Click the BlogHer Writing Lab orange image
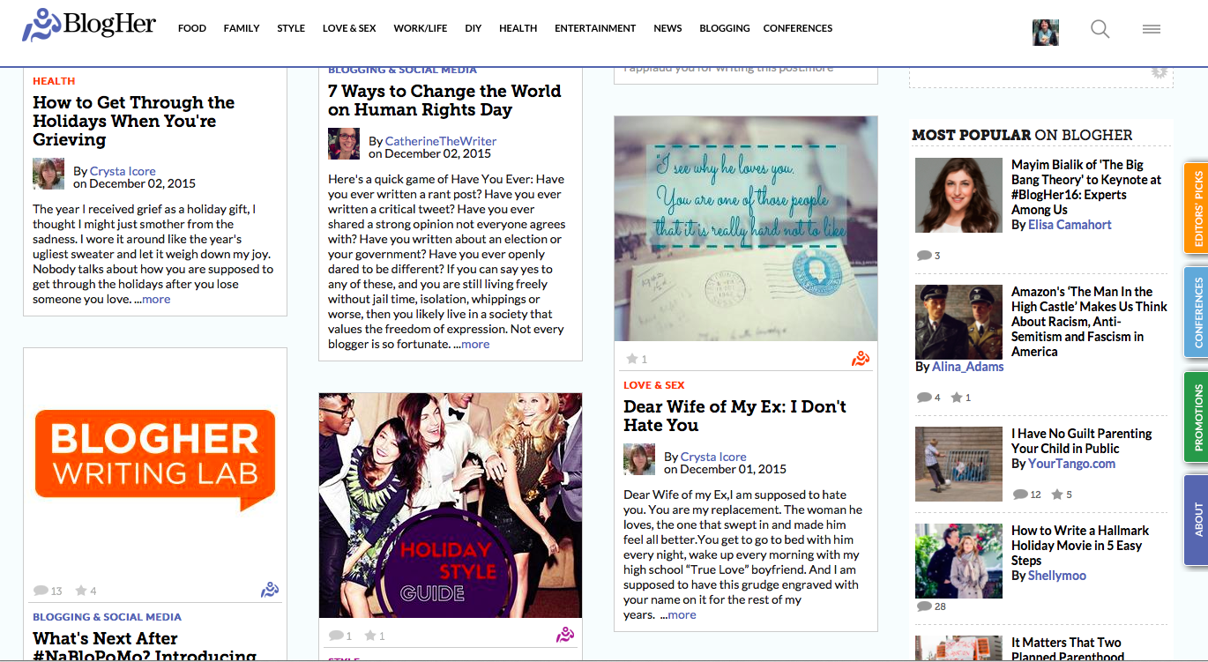The height and width of the screenshot is (662, 1208). point(155,459)
